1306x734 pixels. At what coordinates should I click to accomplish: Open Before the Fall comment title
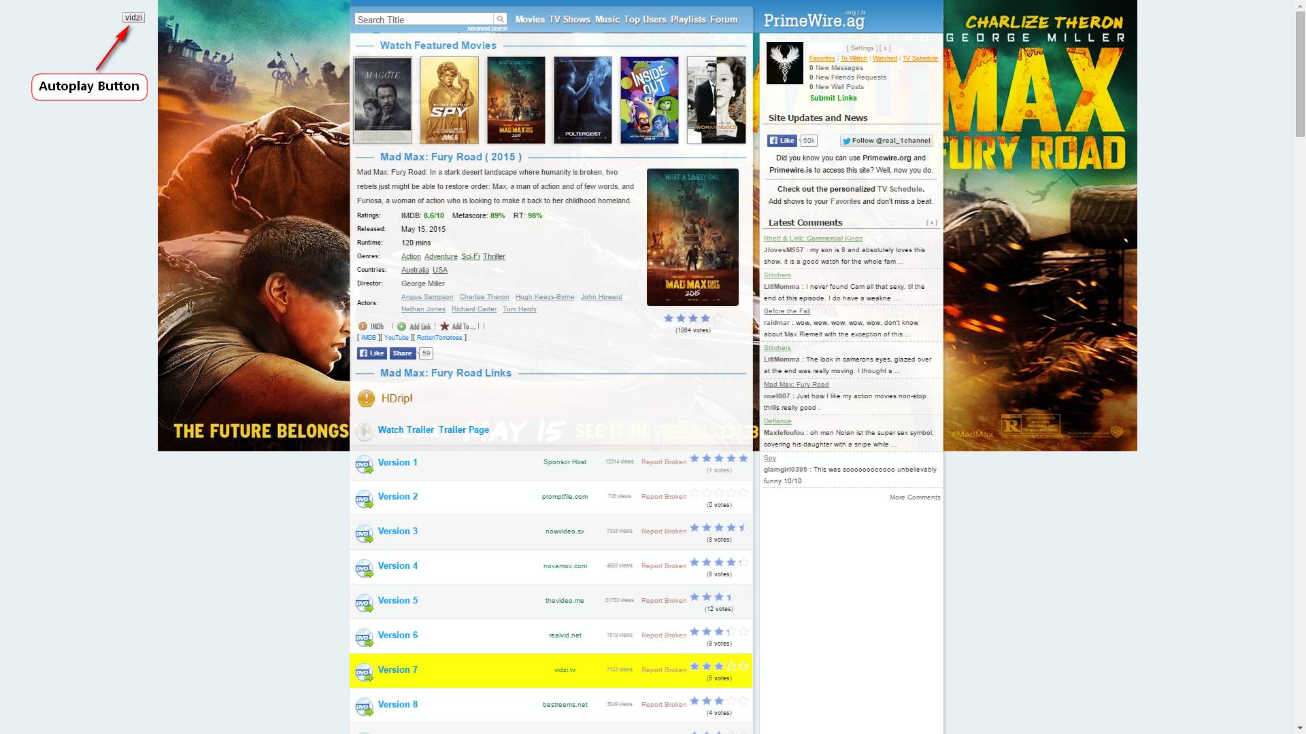pyautogui.click(x=787, y=311)
